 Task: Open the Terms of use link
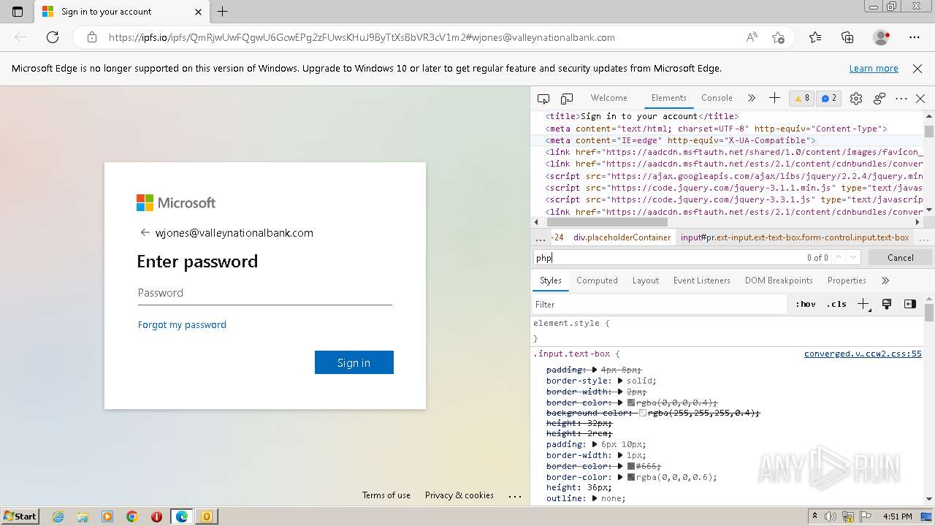click(386, 495)
